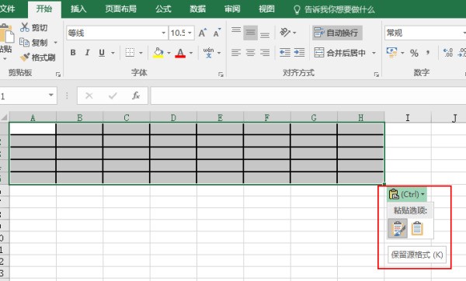Apply yellow fill color bucket

158,53
